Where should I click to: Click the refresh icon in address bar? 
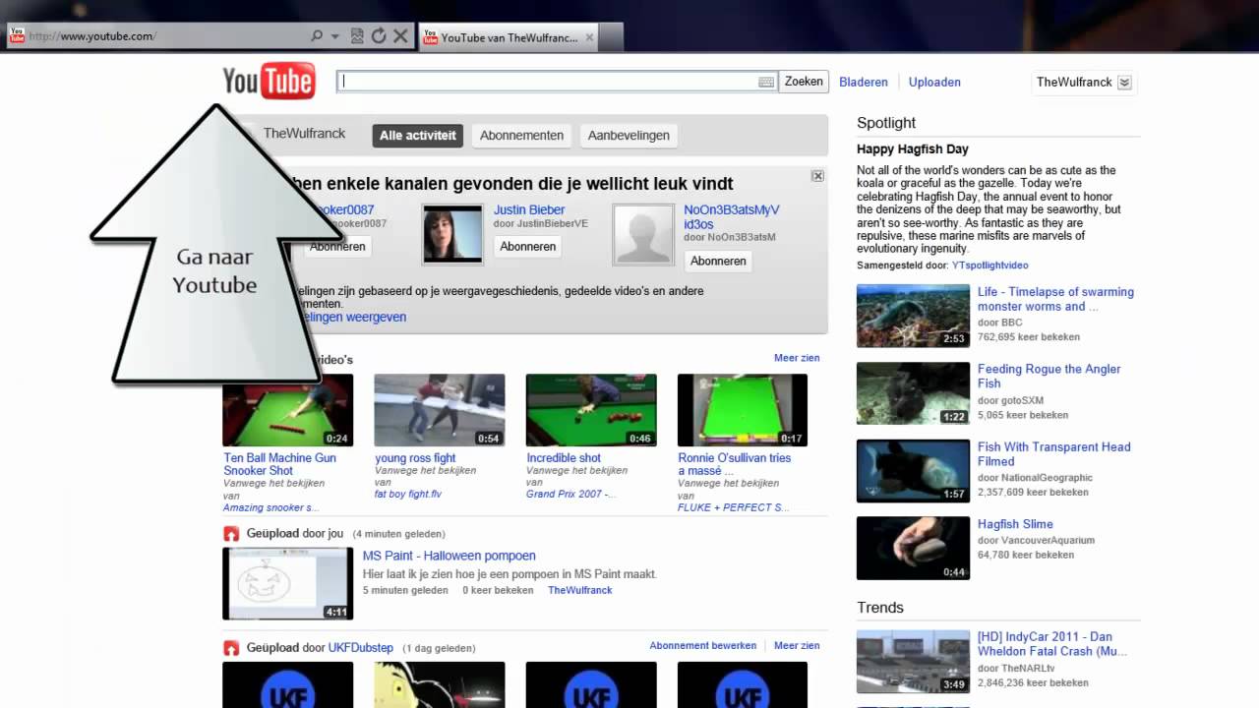(x=379, y=36)
